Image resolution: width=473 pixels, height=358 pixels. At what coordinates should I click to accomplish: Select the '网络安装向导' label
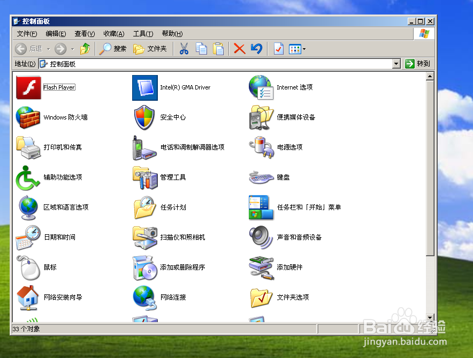(63, 297)
